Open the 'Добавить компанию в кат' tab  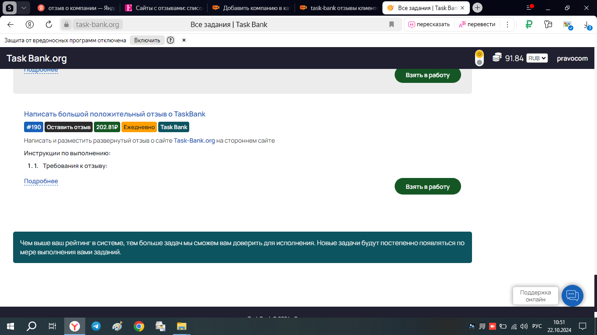click(x=251, y=8)
